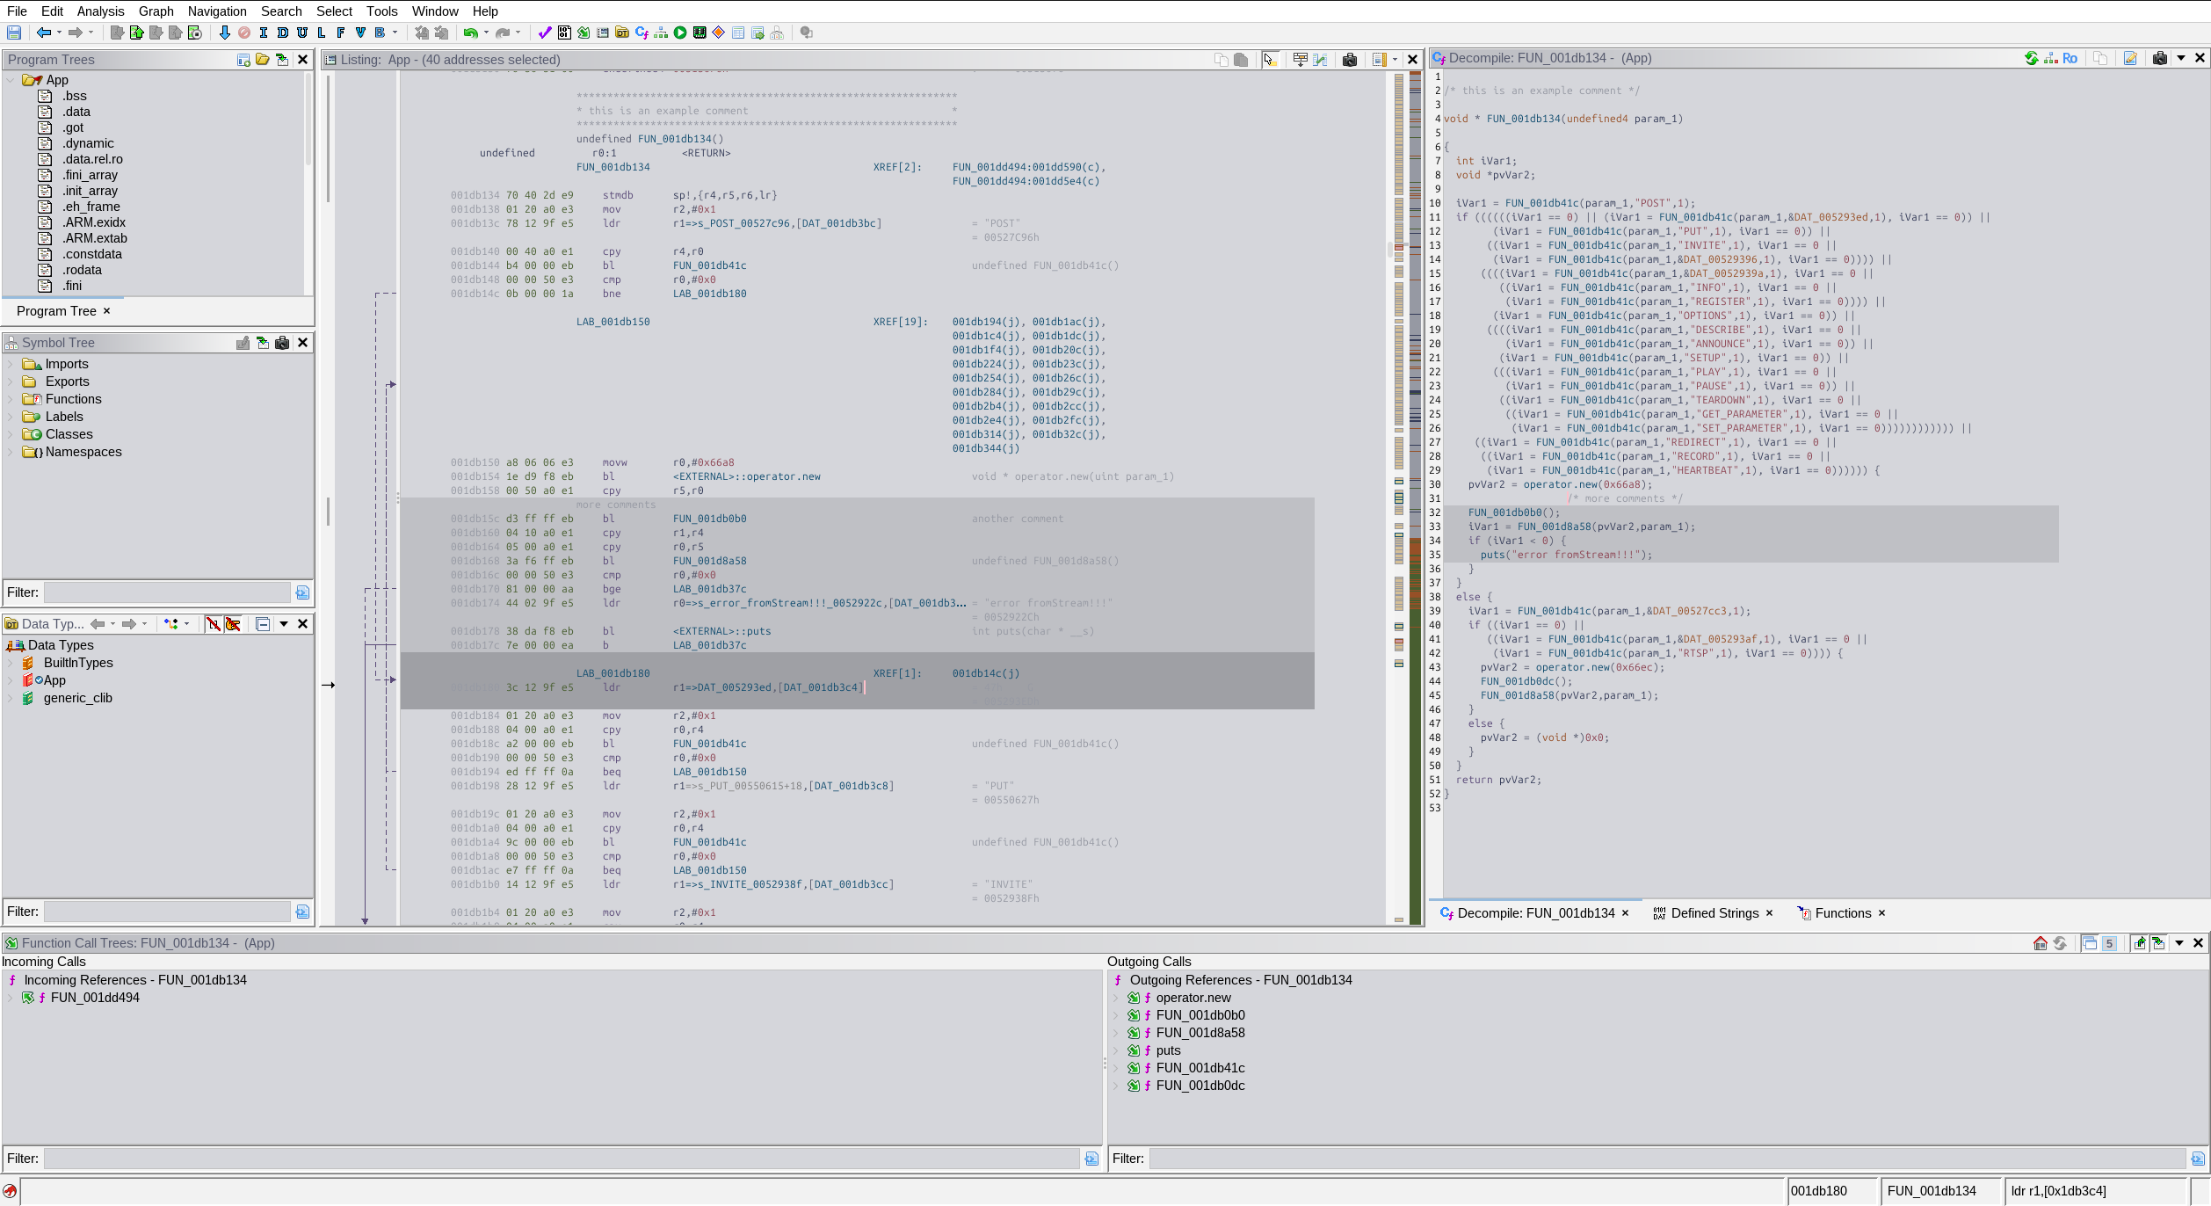Screen dimensions: 2211x1206
Task: Click the Undo green arrow icon
Action: (471, 33)
